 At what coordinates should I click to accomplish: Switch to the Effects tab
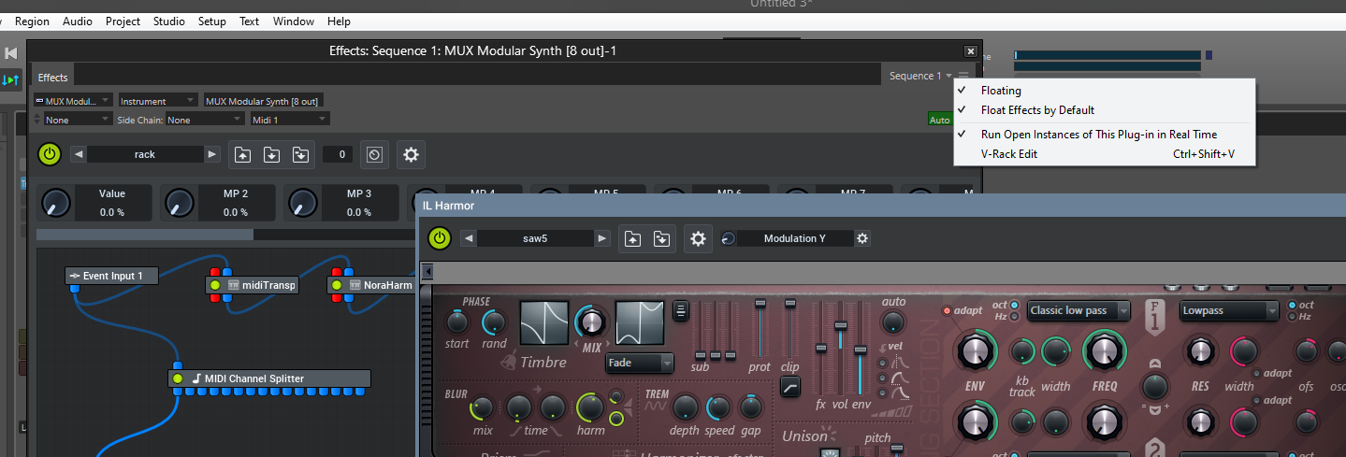click(x=53, y=78)
